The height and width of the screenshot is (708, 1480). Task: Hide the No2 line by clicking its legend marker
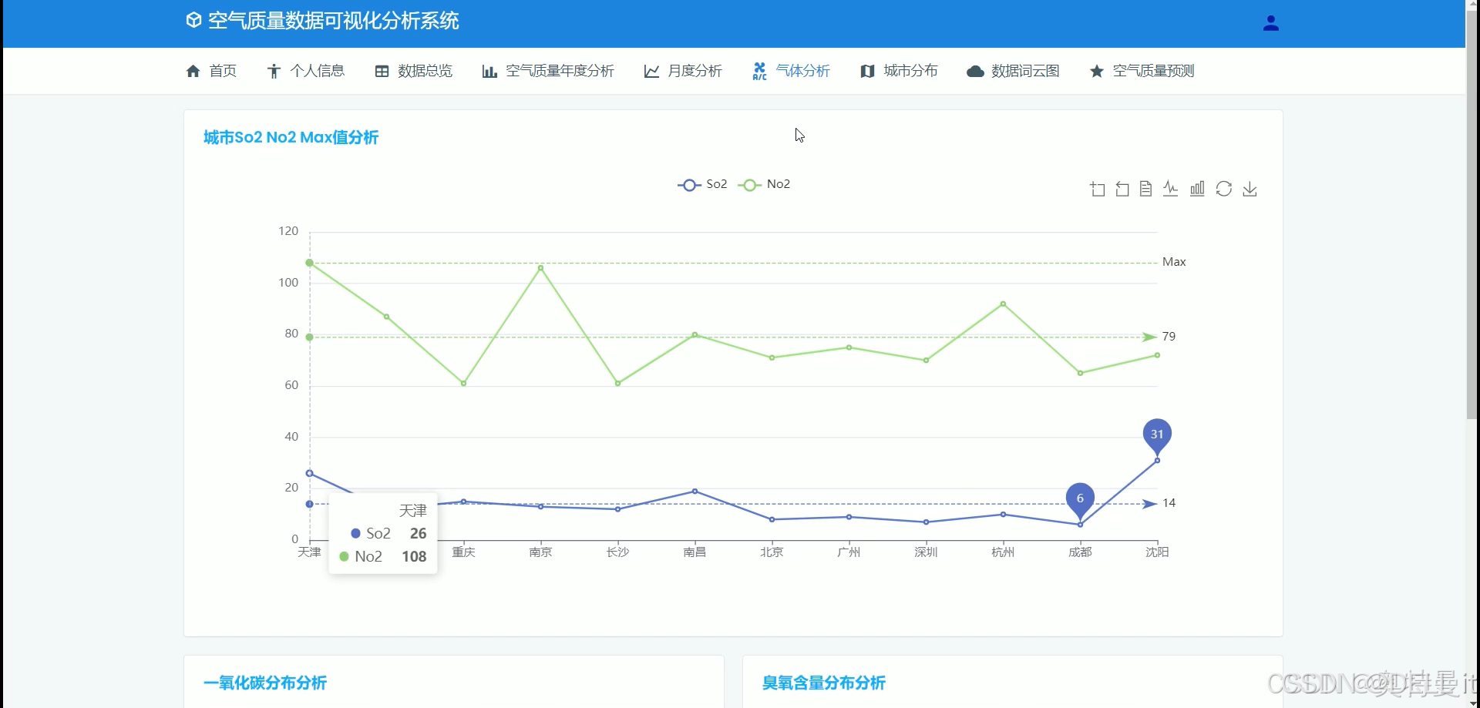pos(748,184)
